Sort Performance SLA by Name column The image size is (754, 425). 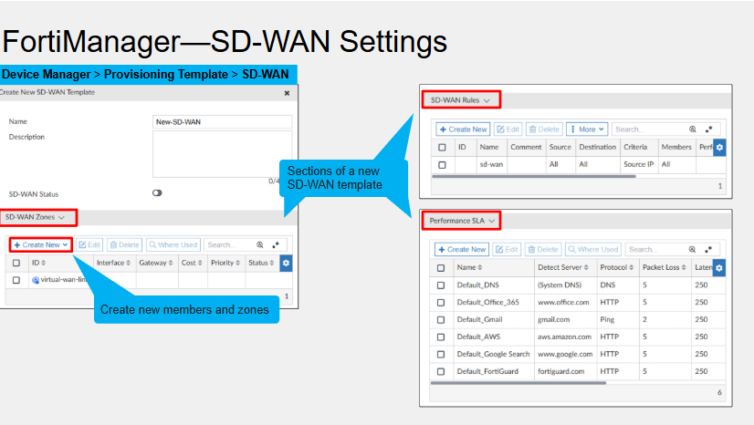(469, 267)
